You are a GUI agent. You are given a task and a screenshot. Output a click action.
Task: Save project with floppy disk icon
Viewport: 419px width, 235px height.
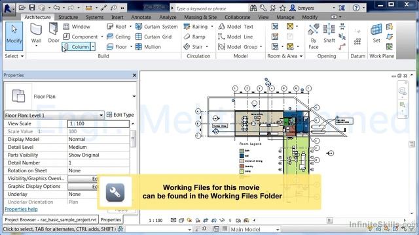(32, 7)
